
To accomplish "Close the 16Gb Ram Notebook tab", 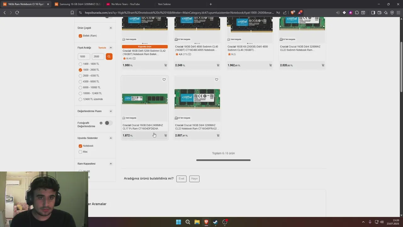I will click(x=48, y=4).
